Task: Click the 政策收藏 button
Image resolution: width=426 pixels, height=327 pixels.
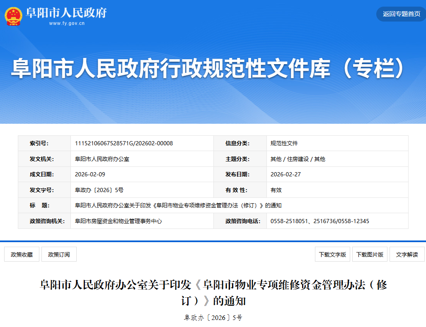Action: [x=22, y=254]
